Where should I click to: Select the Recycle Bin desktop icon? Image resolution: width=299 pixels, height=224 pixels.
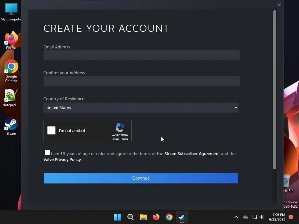click(x=288, y=184)
